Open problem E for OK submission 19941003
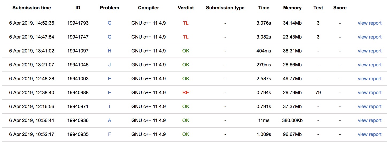The width and height of the screenshot is (390, 144). (109, 79)
